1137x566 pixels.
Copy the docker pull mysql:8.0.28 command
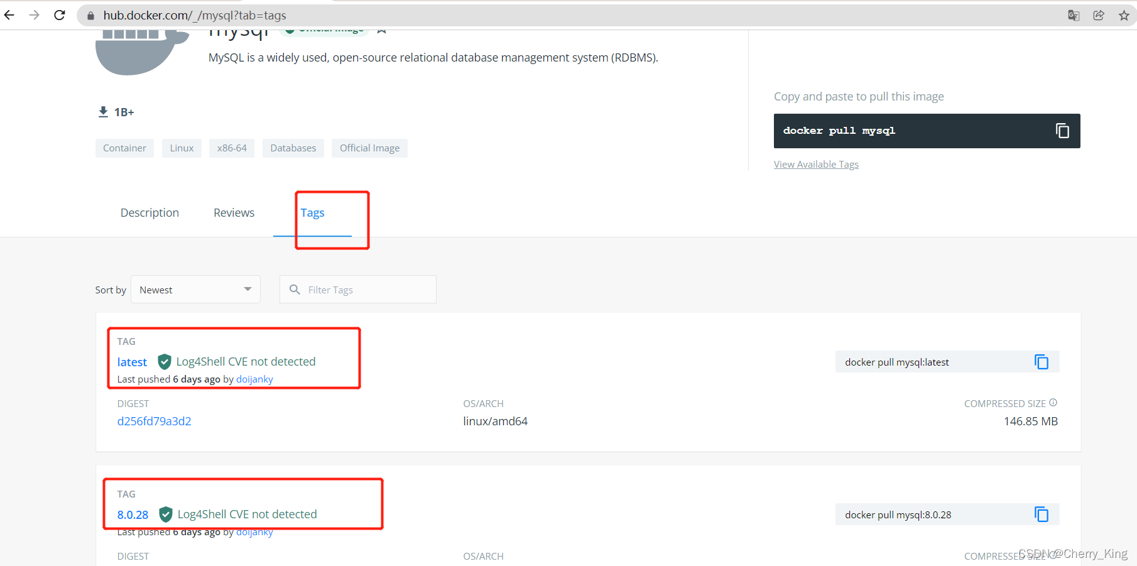tap(1042, 514)
